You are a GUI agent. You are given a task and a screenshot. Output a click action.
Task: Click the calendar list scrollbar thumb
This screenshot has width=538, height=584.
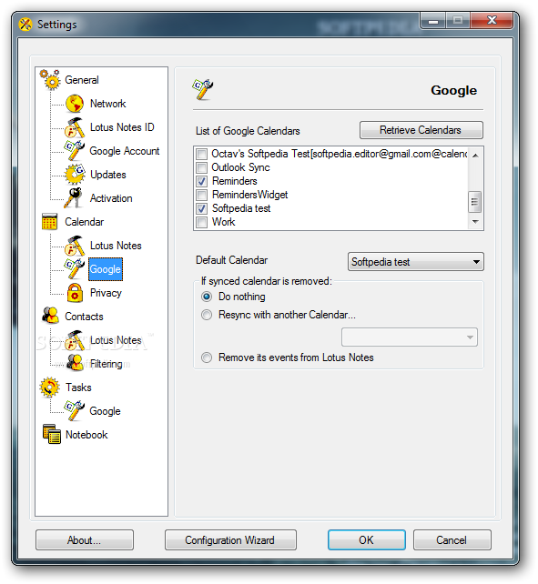pos(474,202)
